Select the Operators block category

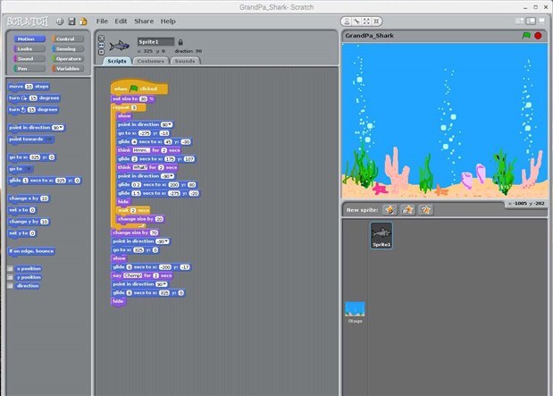coord(68,59)
